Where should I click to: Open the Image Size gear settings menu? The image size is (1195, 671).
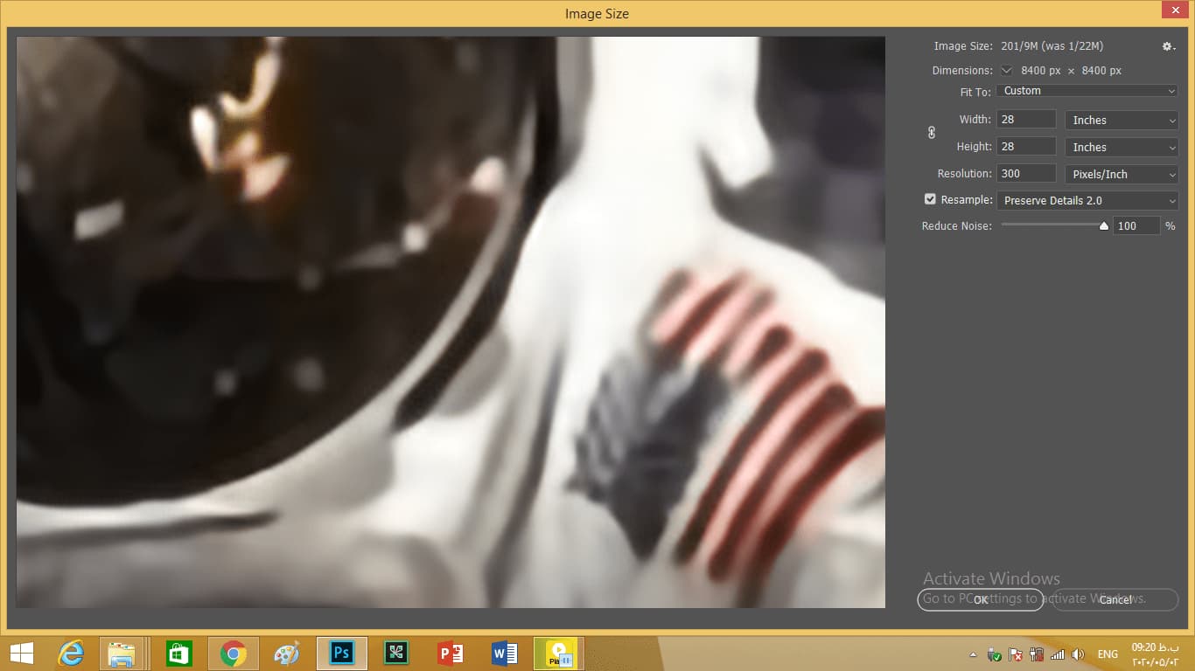1168,46
